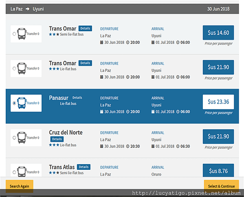Click the $us 23.36 Panasur price box
Screen dimensions: 244x197
pyautogui.click(x=218, y=102)
